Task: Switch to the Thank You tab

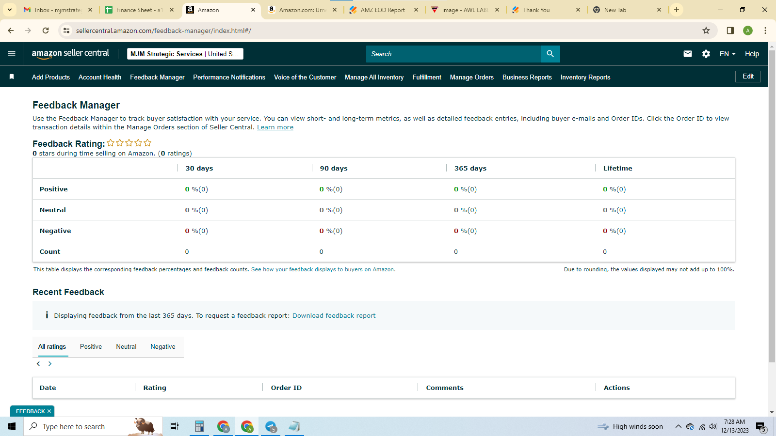Action: (x=546, y=10)
